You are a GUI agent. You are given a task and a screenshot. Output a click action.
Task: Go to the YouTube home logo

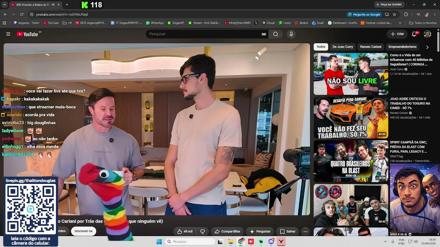coord(27,34)
